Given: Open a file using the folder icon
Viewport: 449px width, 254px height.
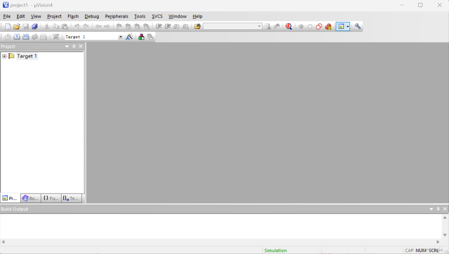Looking at the screenshot, I should [x=17, y=26].
